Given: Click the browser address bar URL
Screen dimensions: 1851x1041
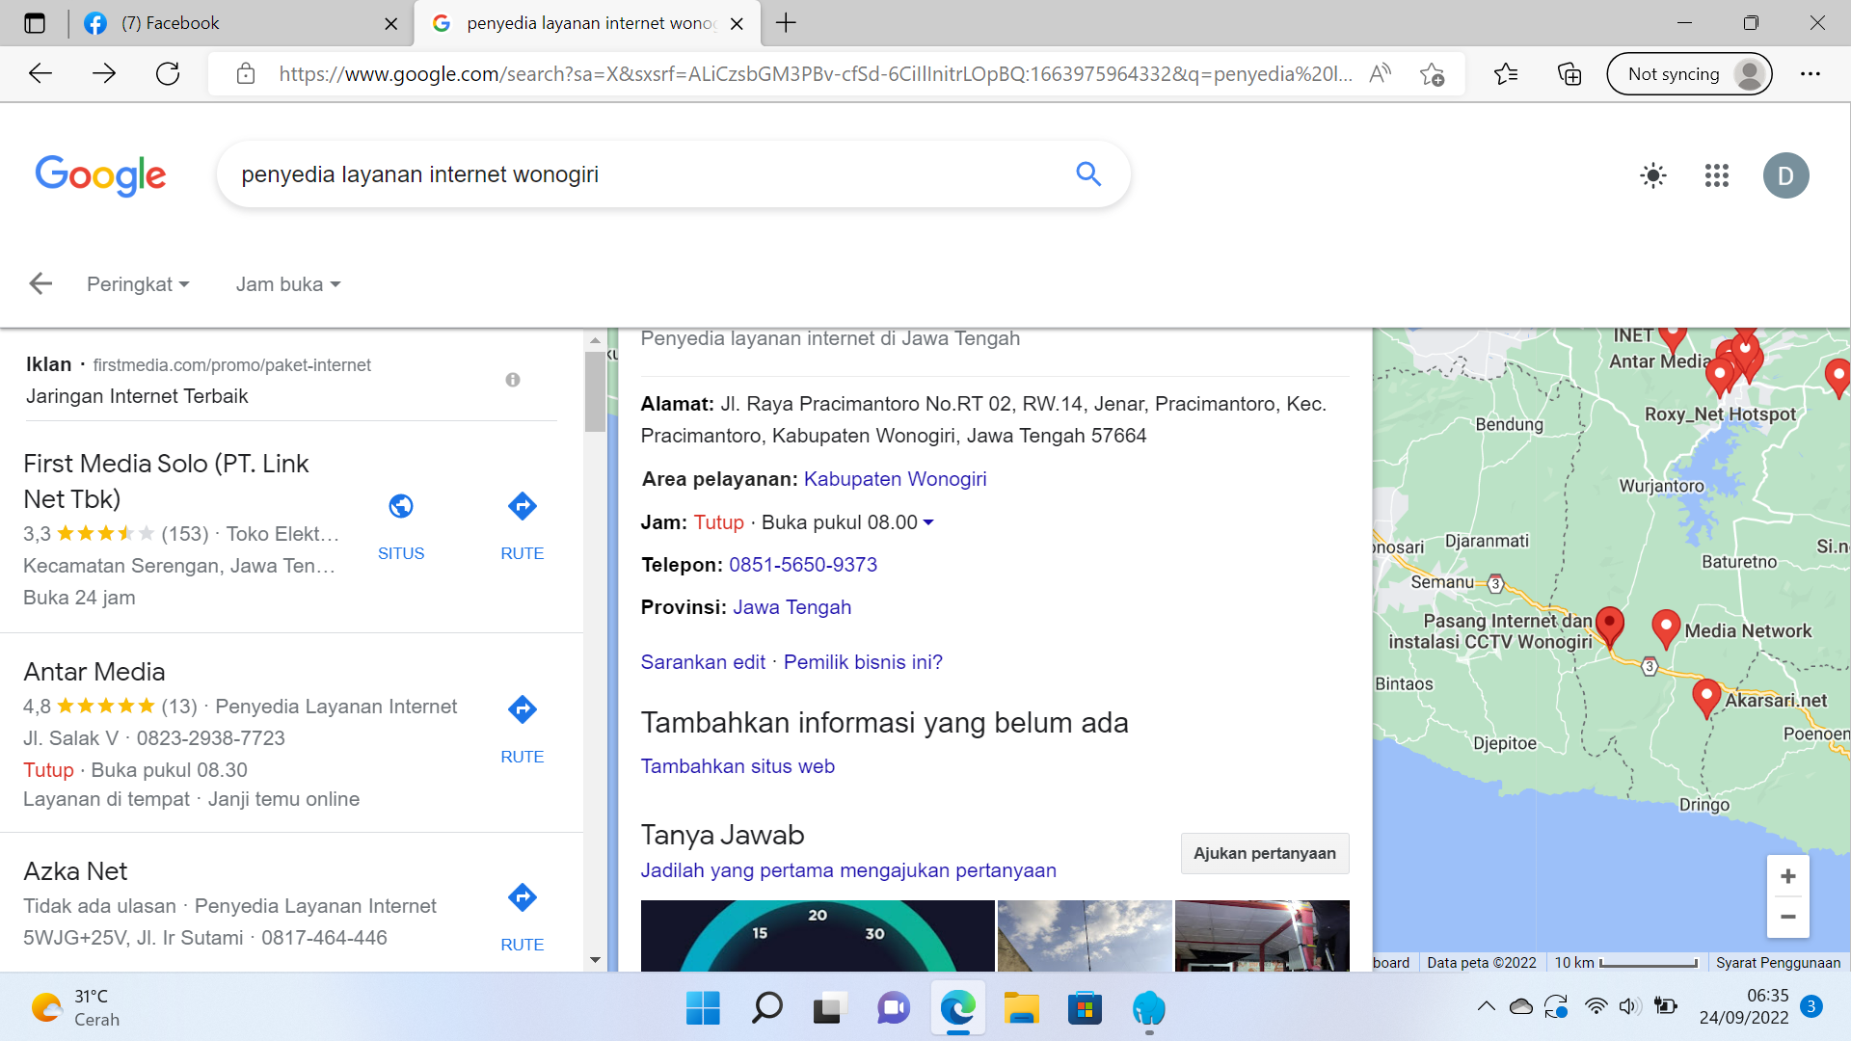Looking at the screenshot, I should coord(815,73).
